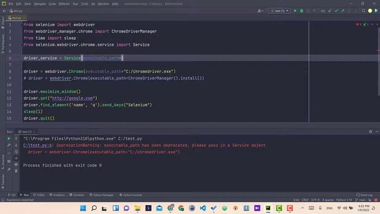Click the 4 spaces indent selector

tap(328, 200)
